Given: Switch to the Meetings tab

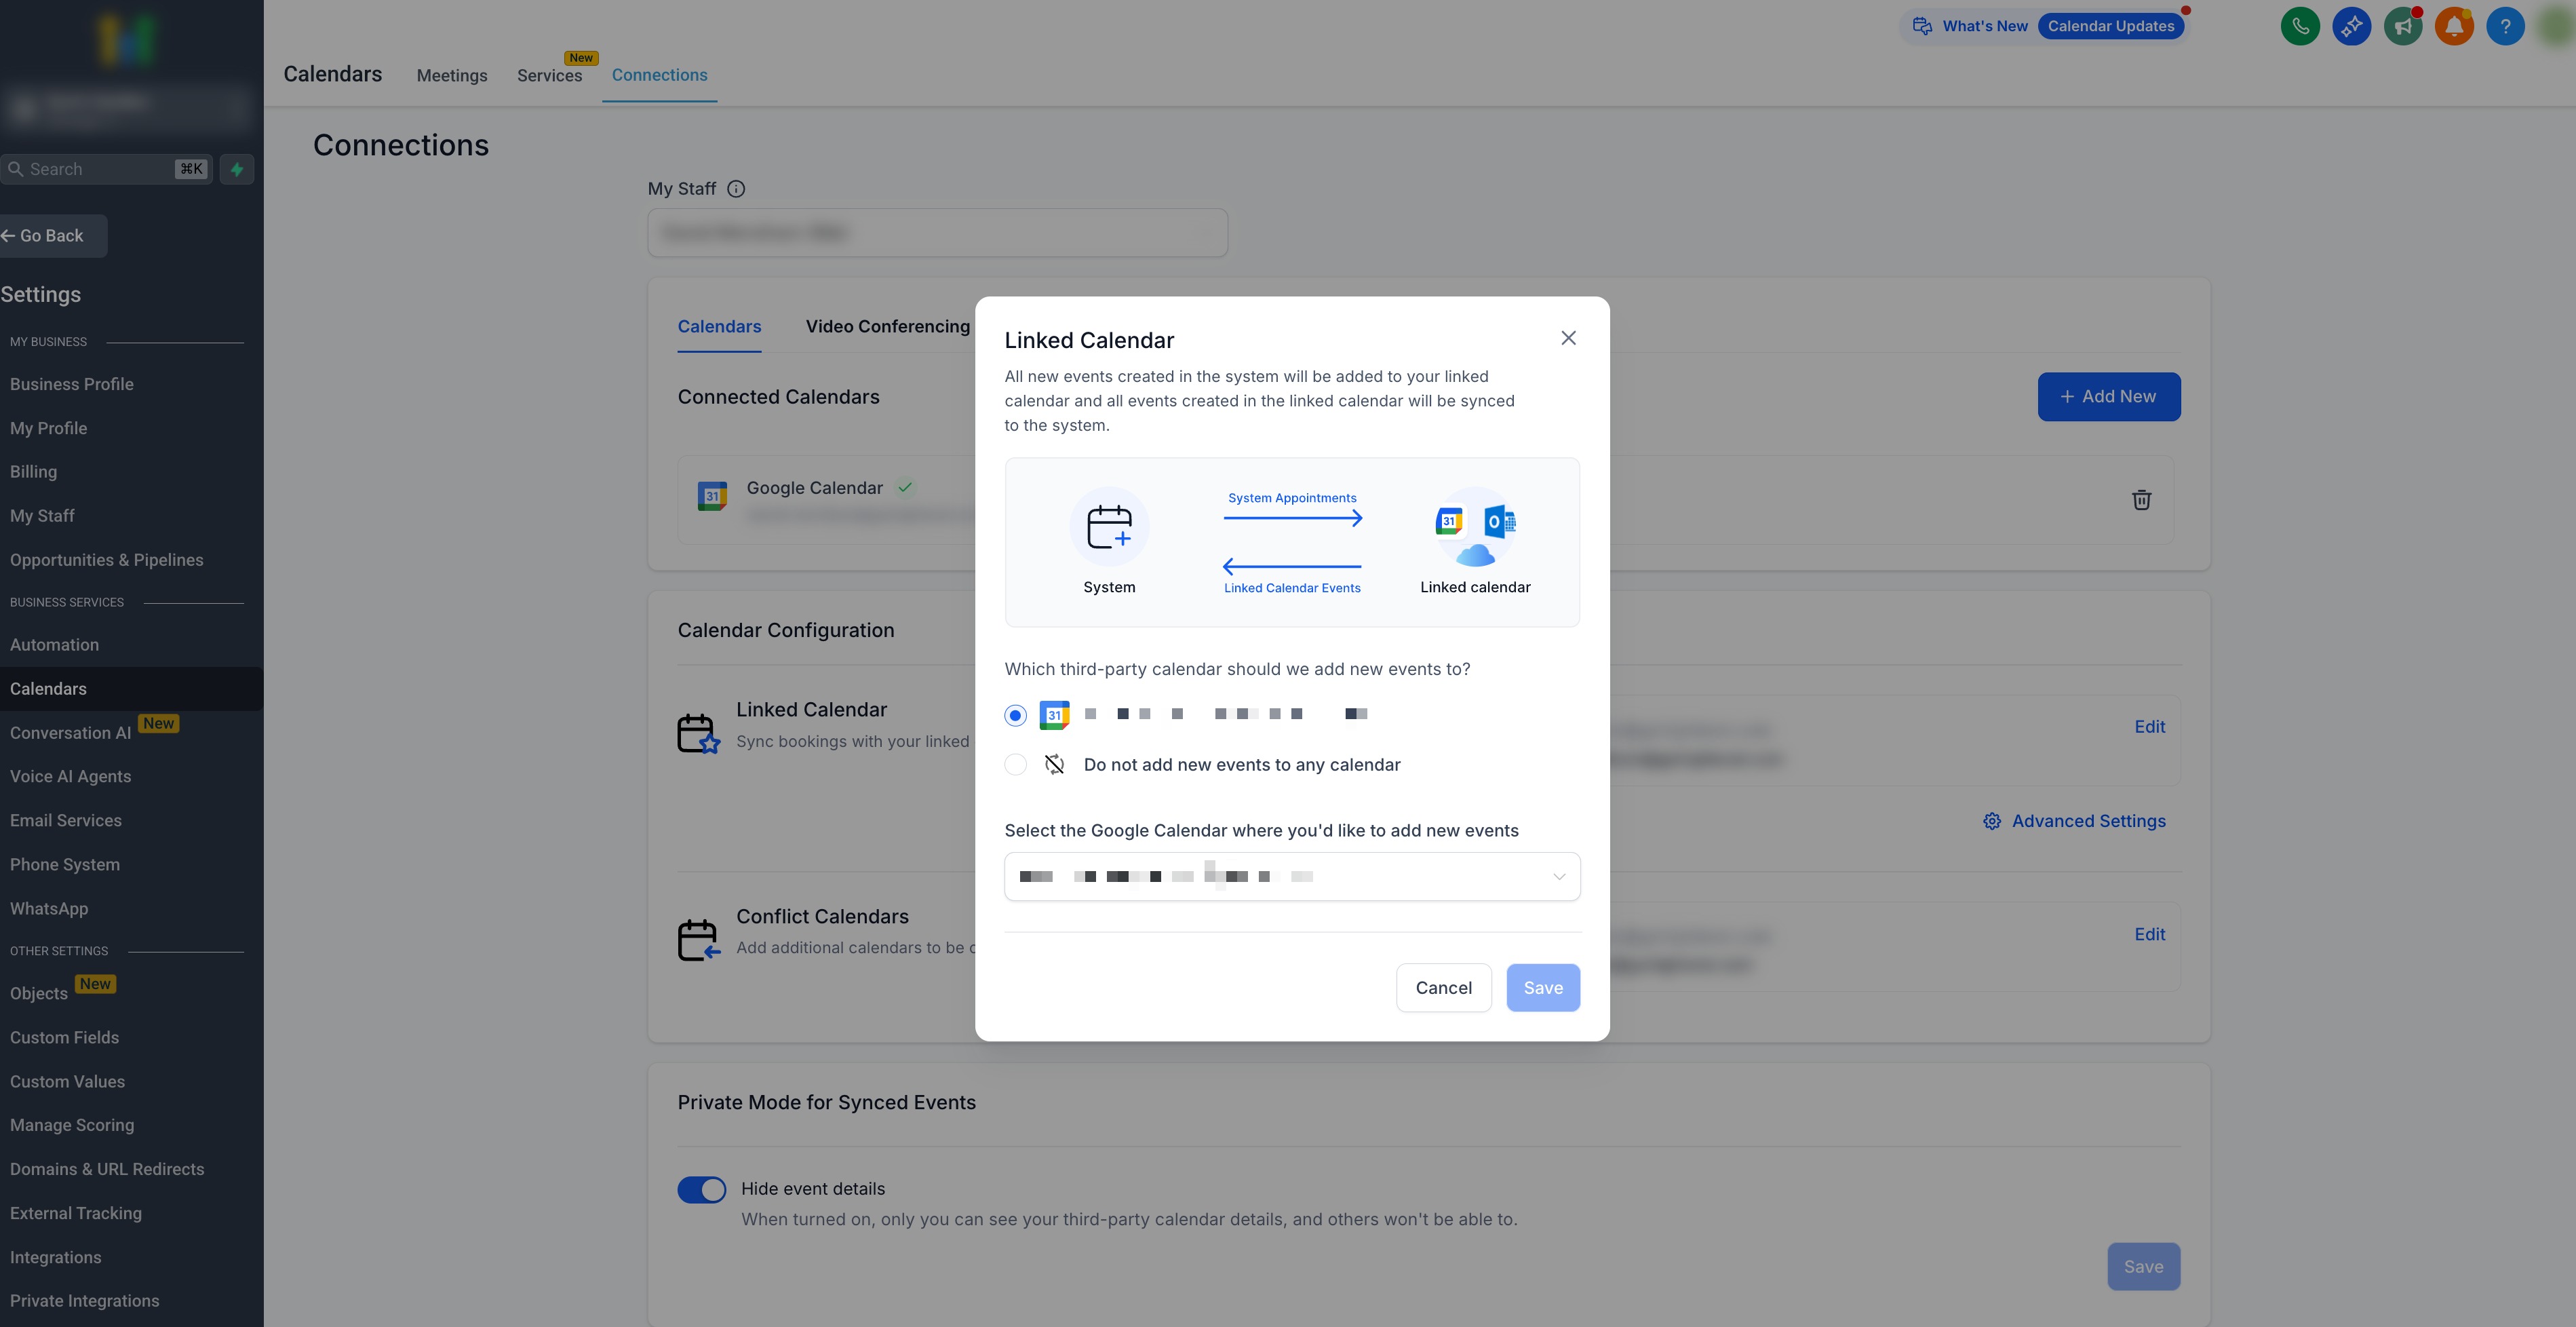Looking at the screenshot, I should [451, 76].
